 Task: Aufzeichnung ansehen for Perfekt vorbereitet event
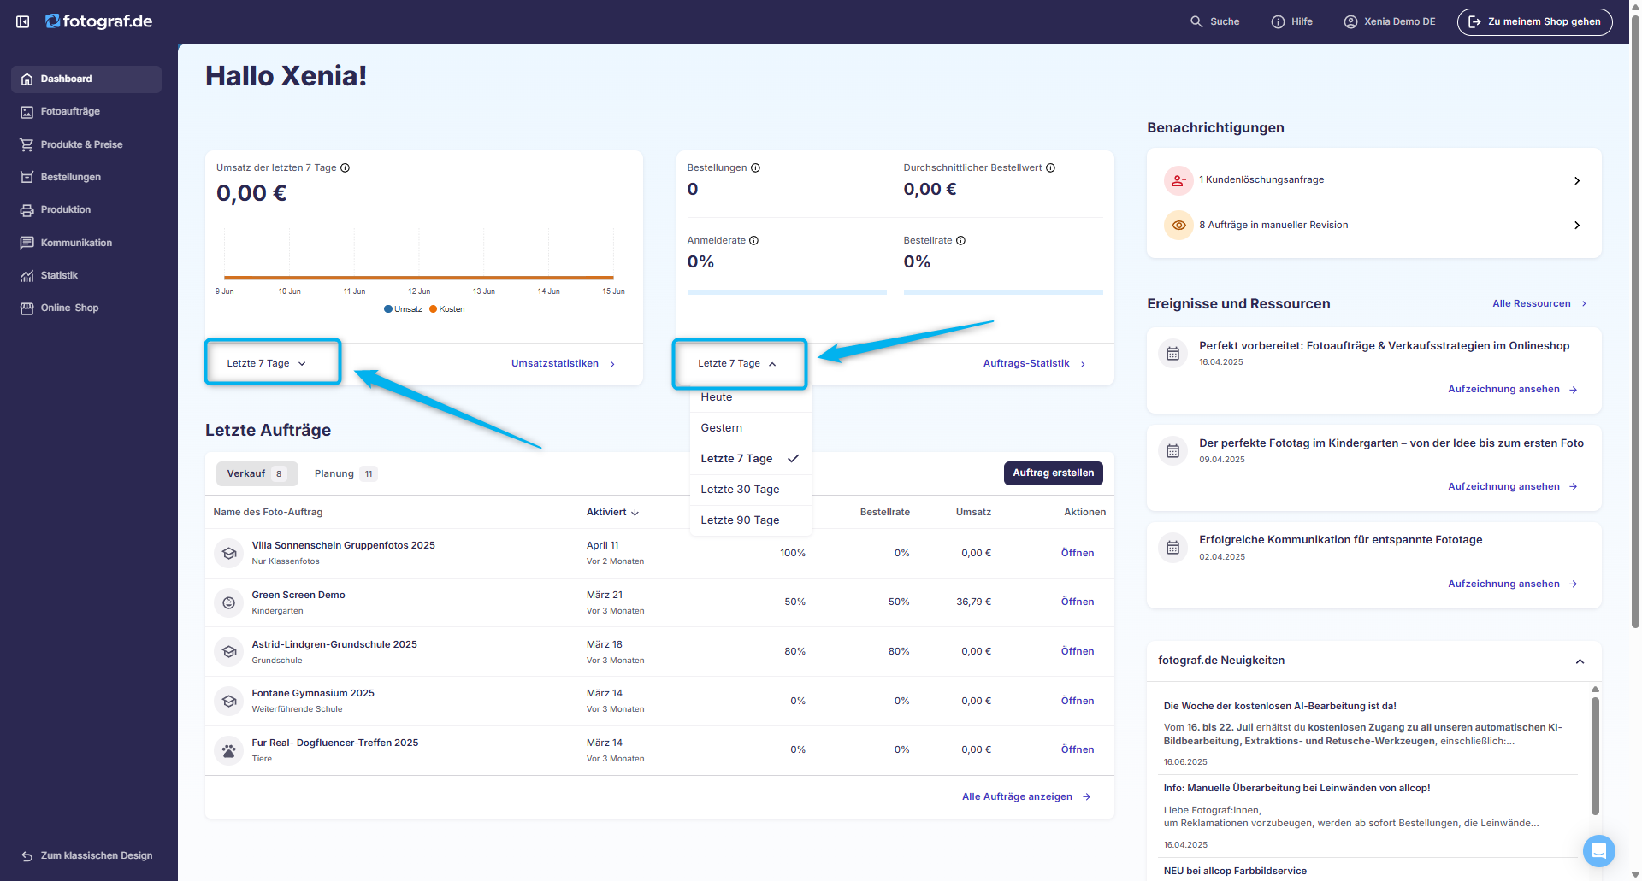[1512, 389]
